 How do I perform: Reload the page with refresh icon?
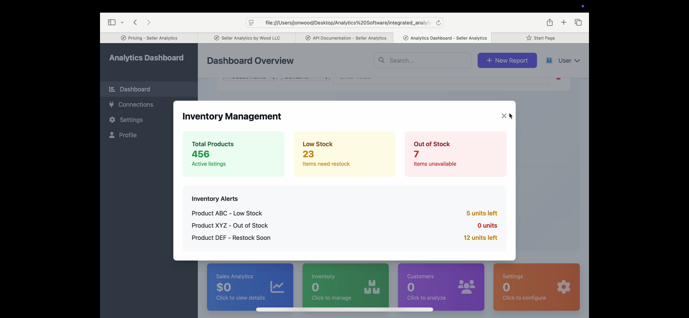(438, 23)
